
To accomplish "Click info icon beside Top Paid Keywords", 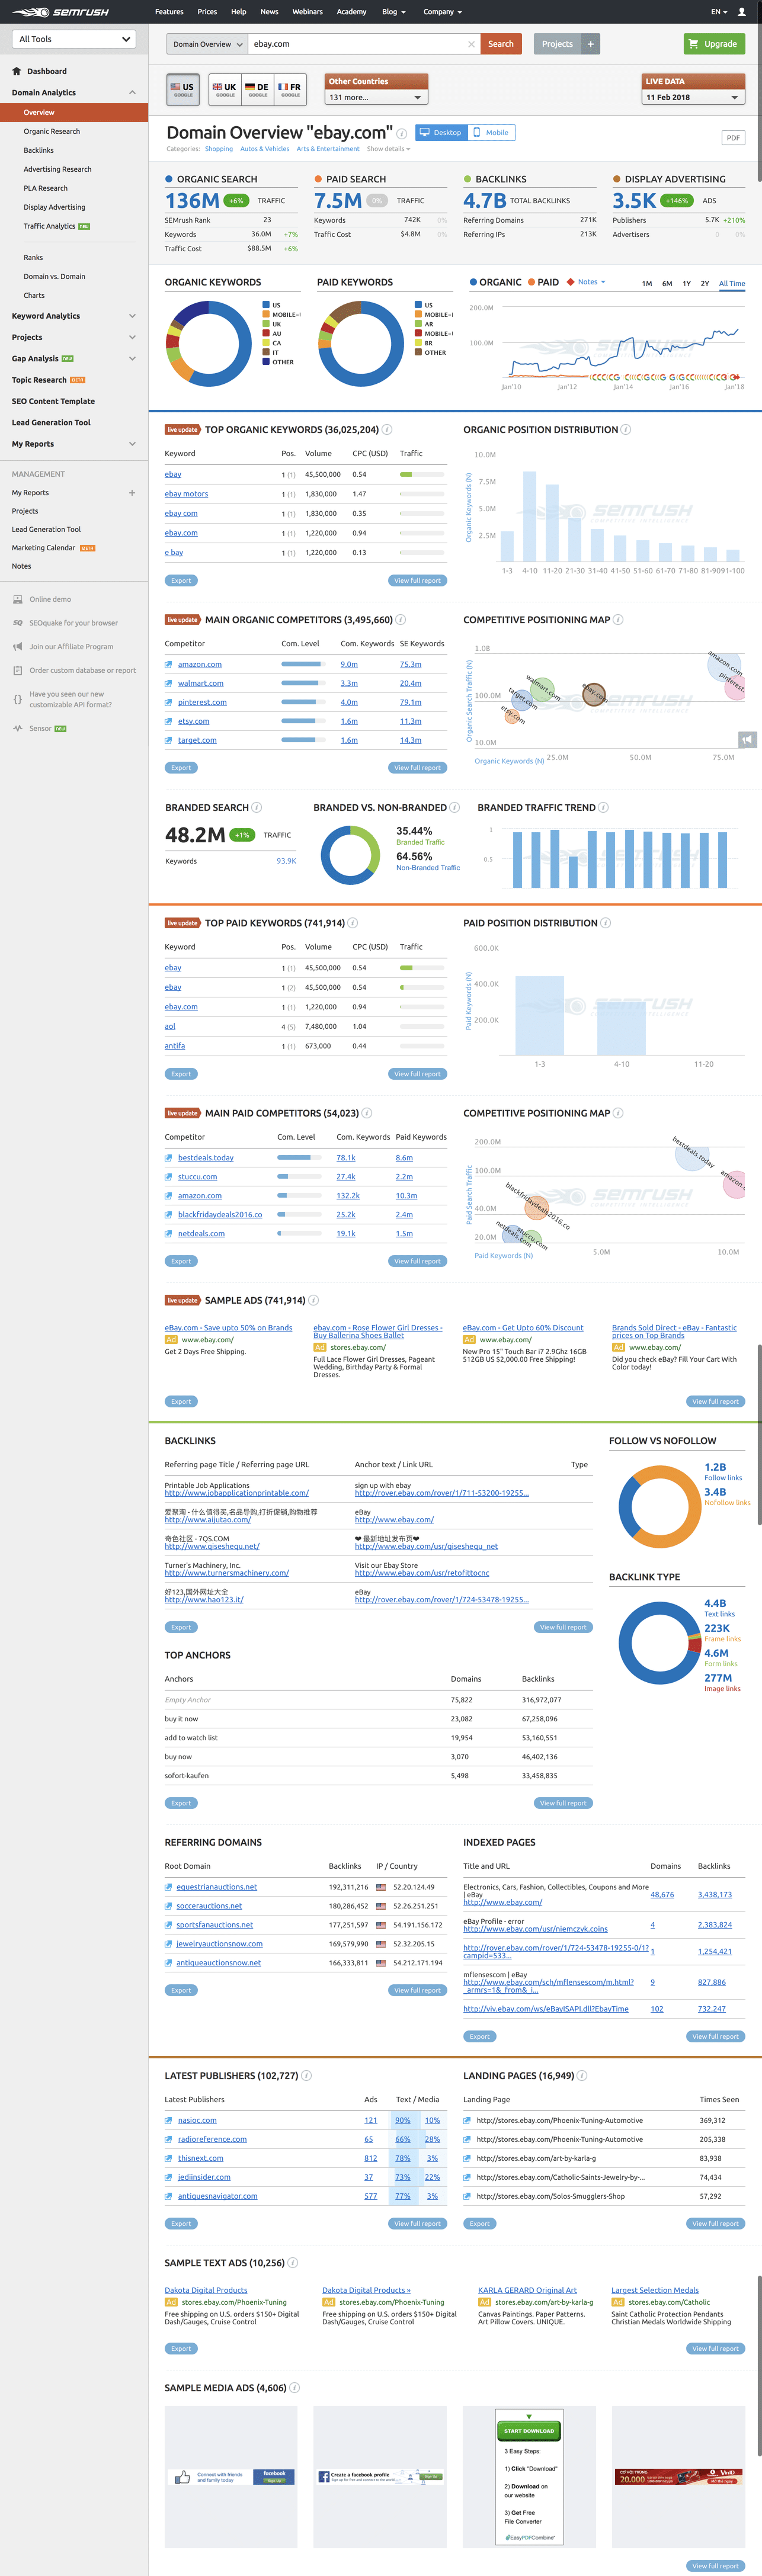I will 353,923.
